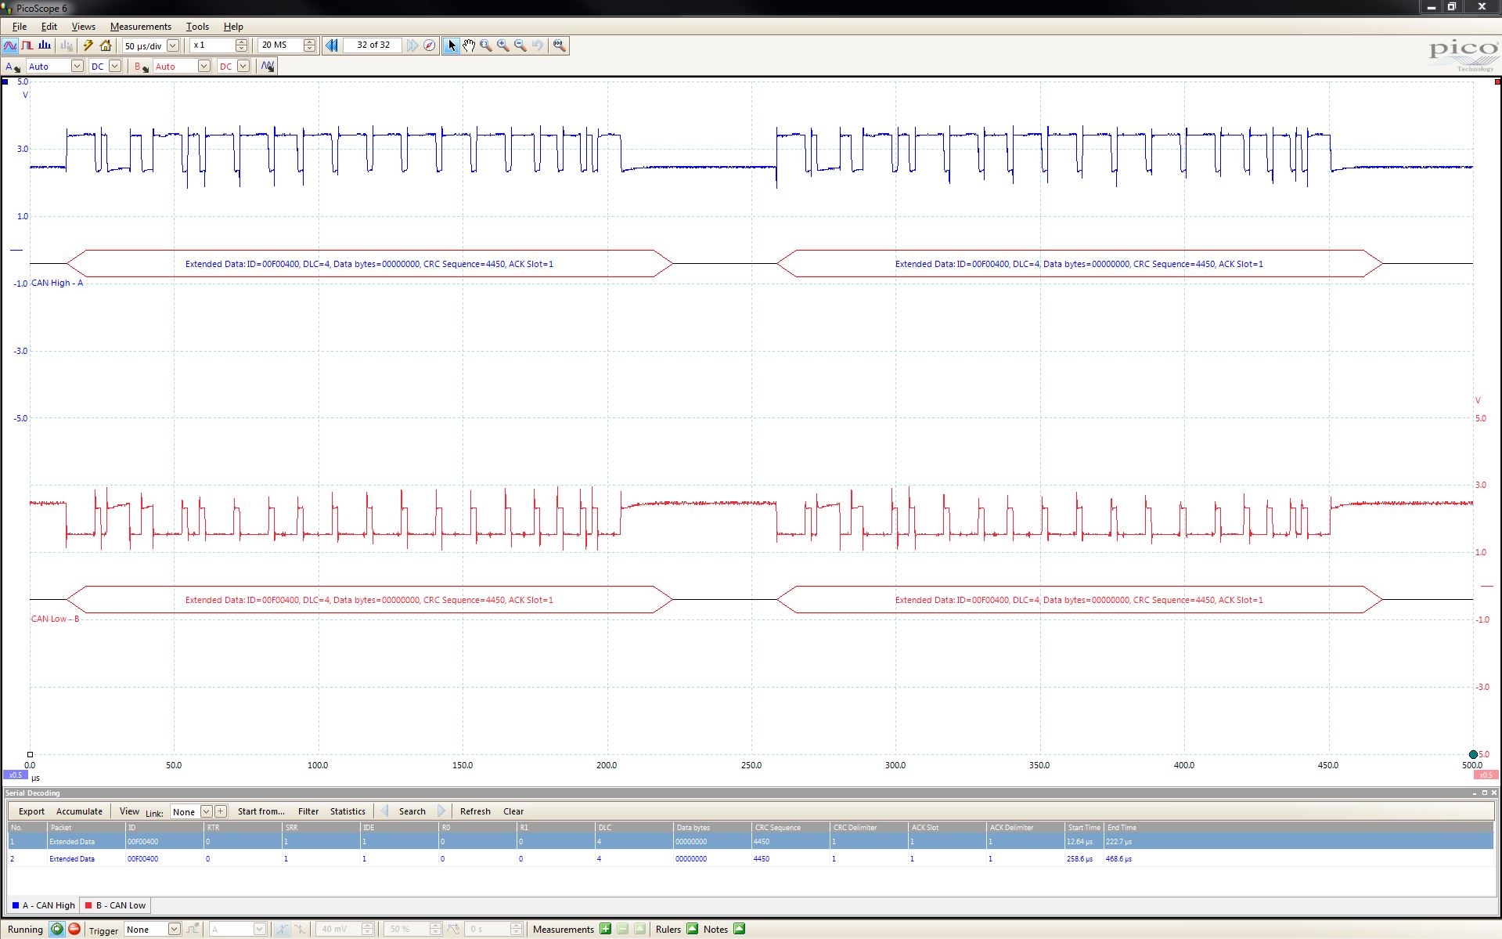The height and width of the screenshot is (939, 1502).
Task: Select decoded packet row number 1
Action: tap(751, 842)
